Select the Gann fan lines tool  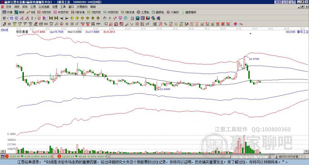click(111, 24)
